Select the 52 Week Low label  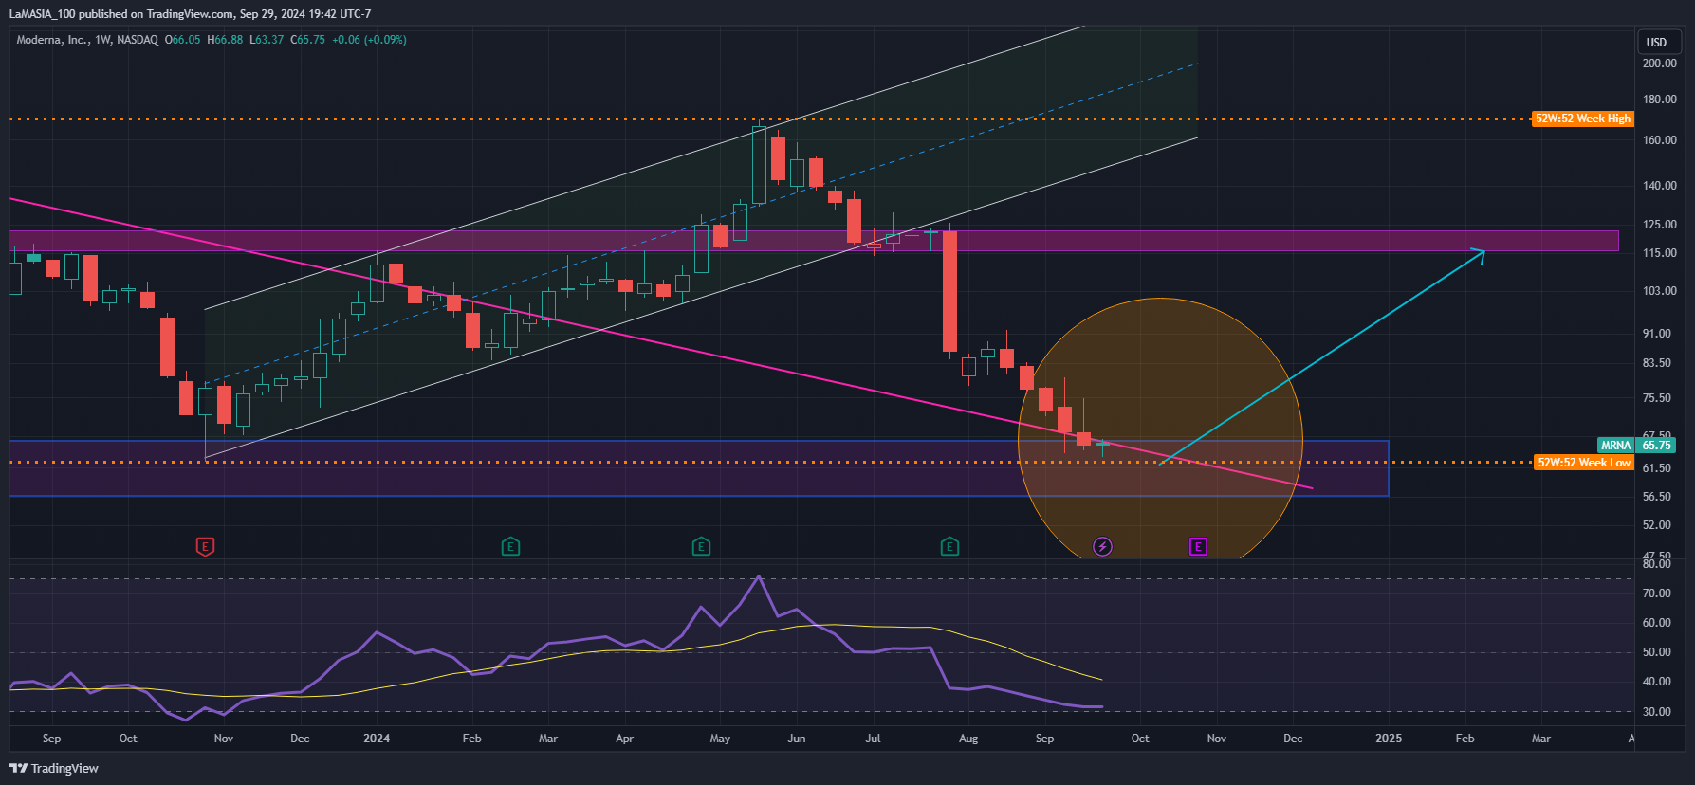pos(1583,463)
